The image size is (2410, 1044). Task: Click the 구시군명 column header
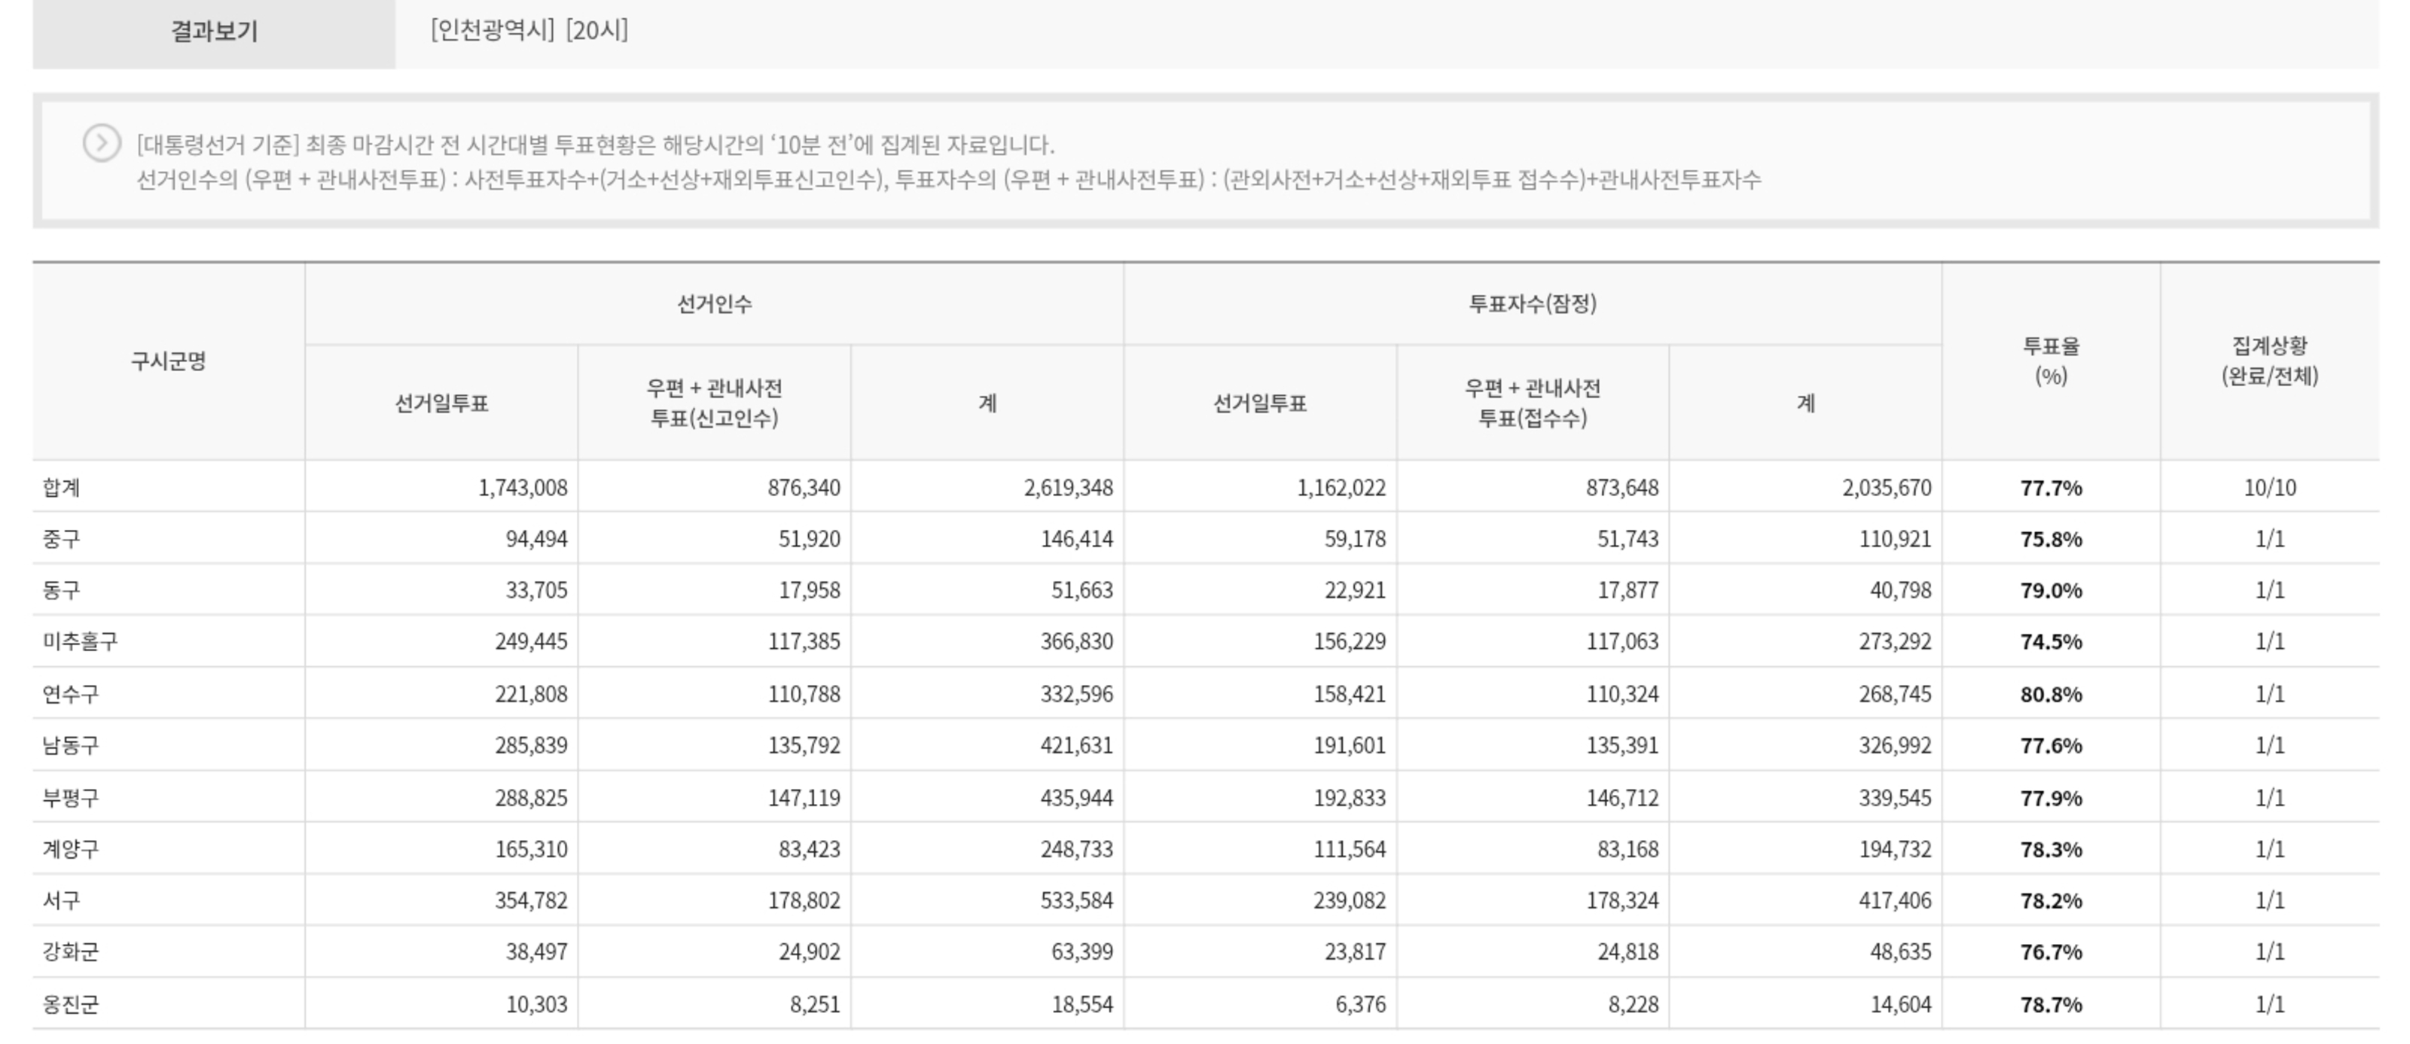click(169, 361)
